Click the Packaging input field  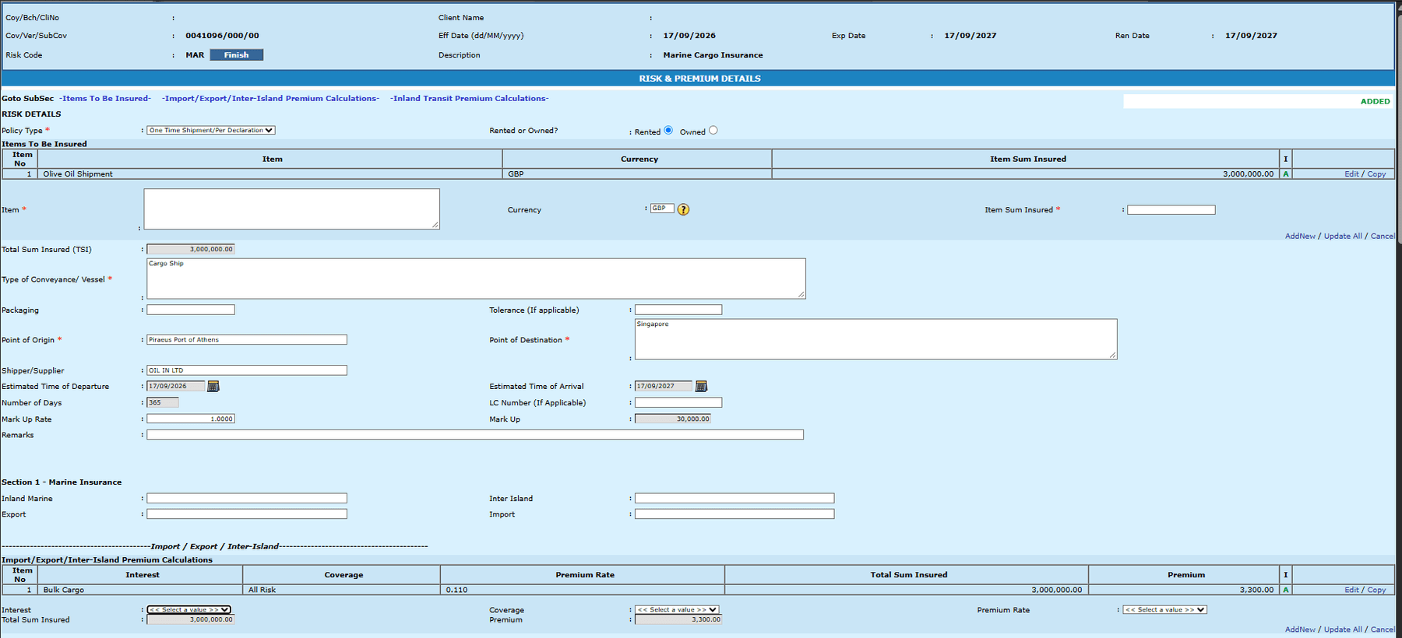pos(191,310)
